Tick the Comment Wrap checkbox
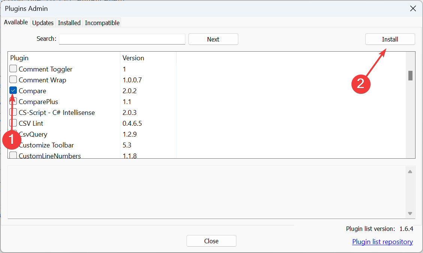This screenshot has width=423, height=253. tap(13, 80)
